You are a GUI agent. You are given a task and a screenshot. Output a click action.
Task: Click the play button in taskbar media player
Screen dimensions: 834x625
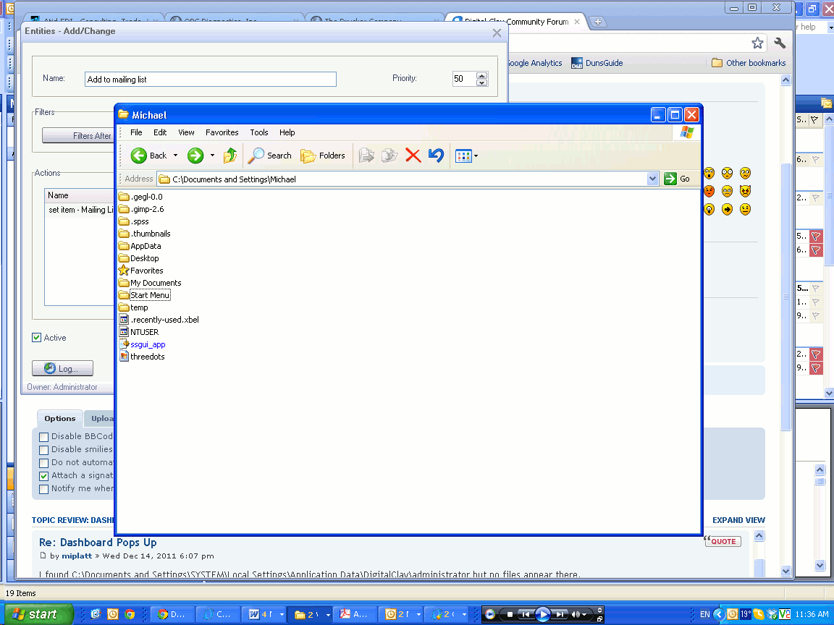pyautogui.click(x=542, y=614)
